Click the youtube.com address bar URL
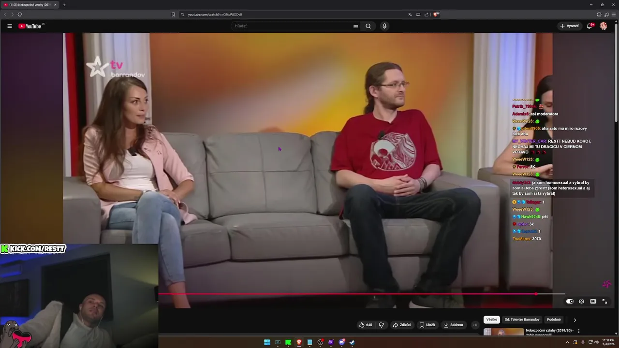The image size is (619, 348). point(215,14)
